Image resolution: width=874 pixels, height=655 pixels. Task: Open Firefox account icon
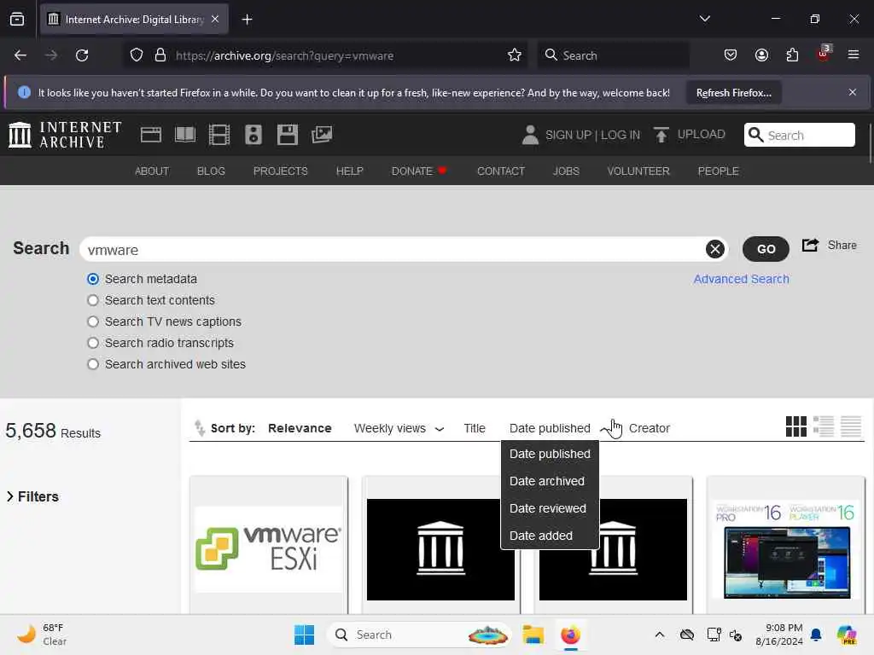point(761,55)
